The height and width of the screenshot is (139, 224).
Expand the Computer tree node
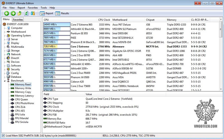(x=5, y=28)
